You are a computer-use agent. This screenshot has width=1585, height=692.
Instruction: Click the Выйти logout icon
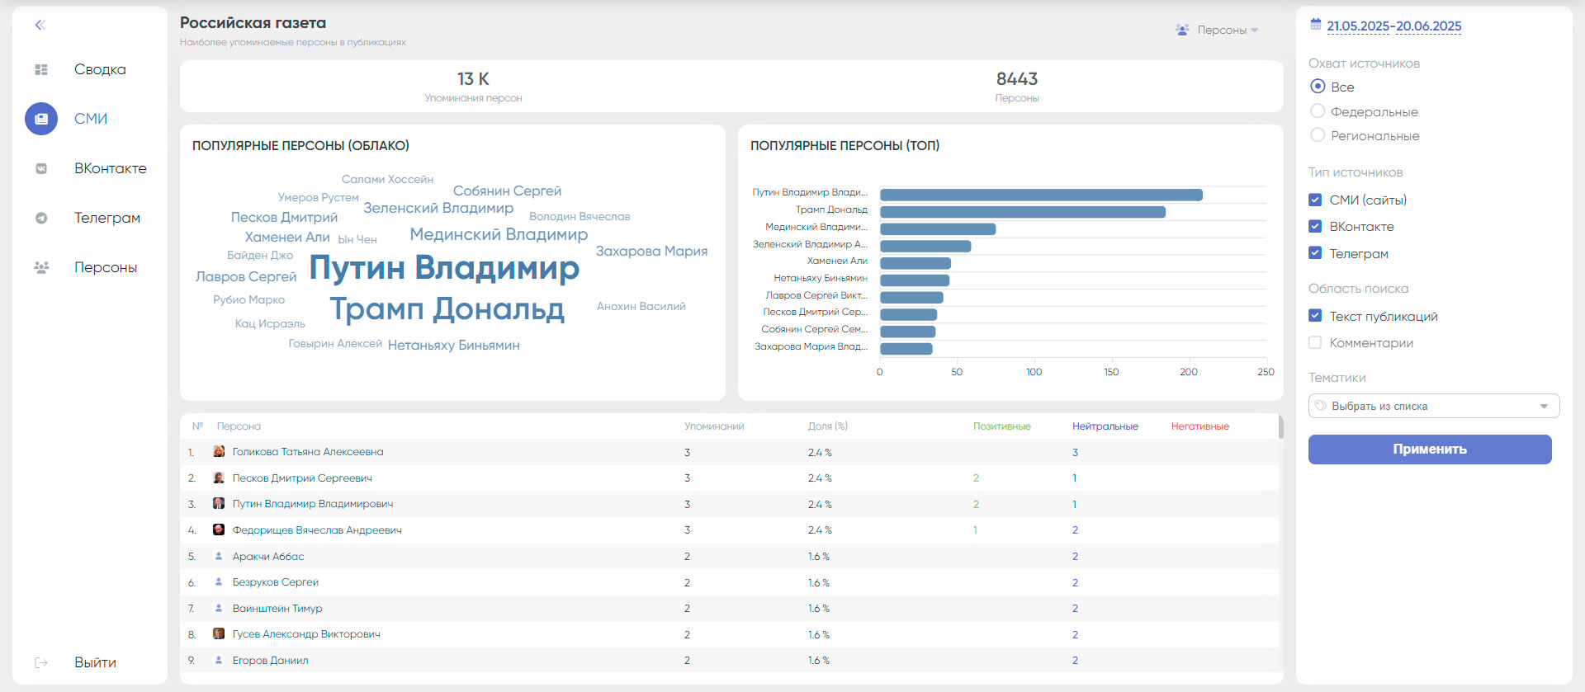(41, 662)
